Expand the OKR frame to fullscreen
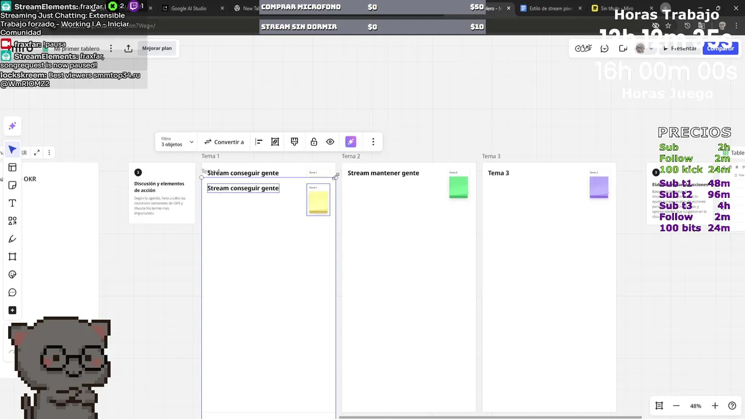Screen dimensions: 745x419 (x=37, y=152)
